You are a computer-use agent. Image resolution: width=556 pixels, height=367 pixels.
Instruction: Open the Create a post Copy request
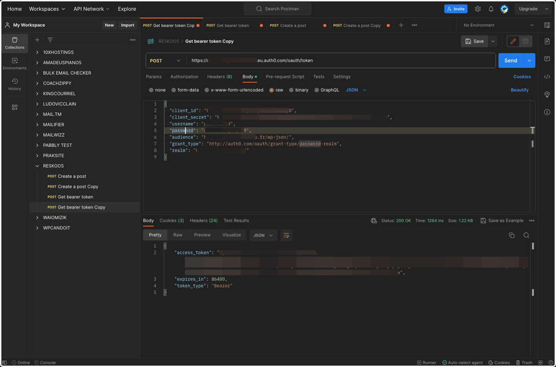click(78, 187)
